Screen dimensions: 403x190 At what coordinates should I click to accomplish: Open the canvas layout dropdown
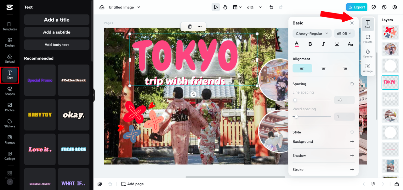pyautogui.click(x=237, y=7)
